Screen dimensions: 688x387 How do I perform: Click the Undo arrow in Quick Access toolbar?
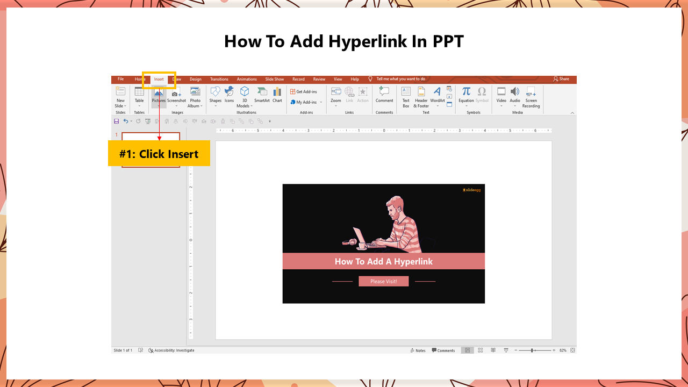125,121
